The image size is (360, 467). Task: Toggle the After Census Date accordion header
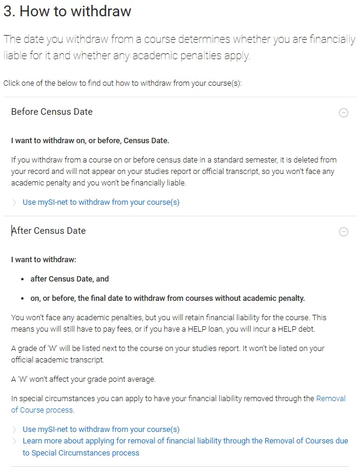(x=180, y=231)
